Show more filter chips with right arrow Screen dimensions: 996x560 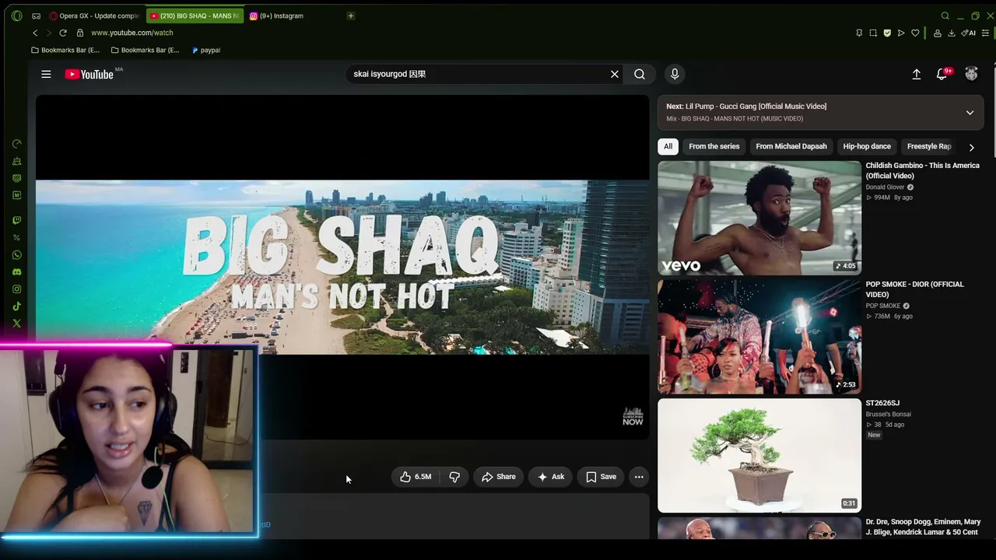click(x=971, y=147)
